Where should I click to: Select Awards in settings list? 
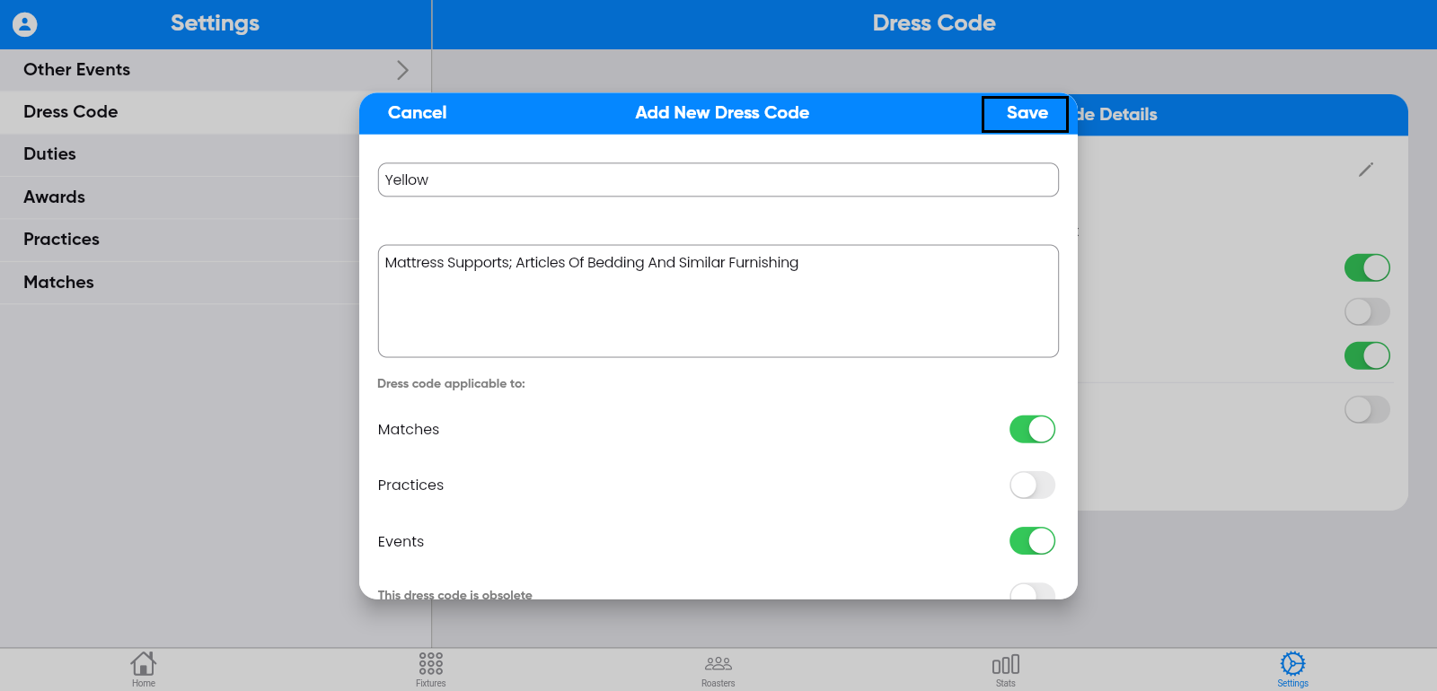coord(55,197)
